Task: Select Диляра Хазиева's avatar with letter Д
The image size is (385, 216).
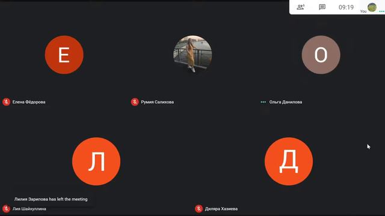Action: 289,161
